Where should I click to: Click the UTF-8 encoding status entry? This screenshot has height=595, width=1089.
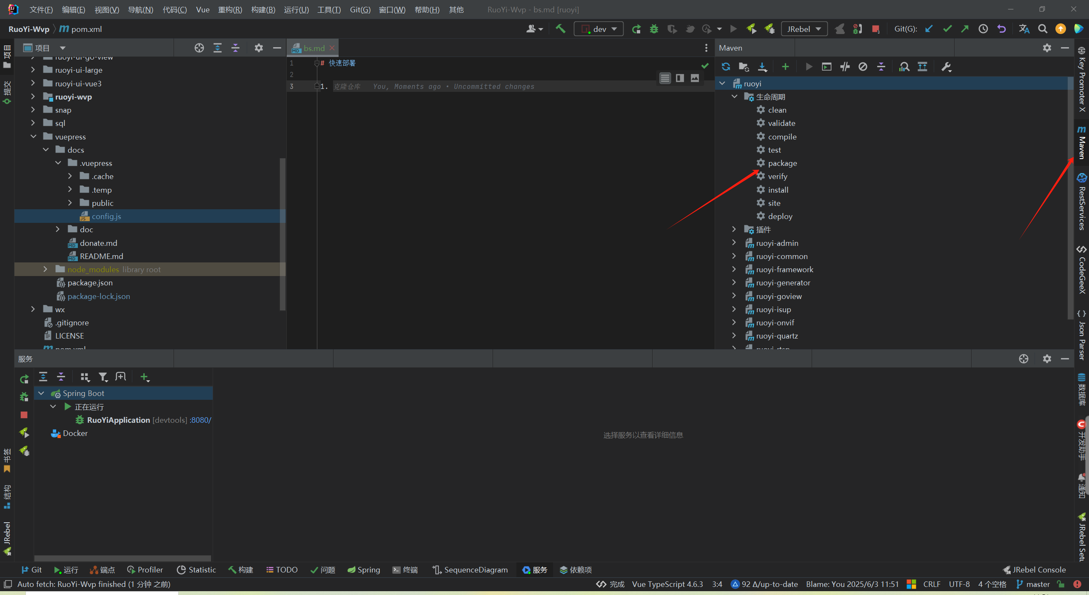pos(959,584)
